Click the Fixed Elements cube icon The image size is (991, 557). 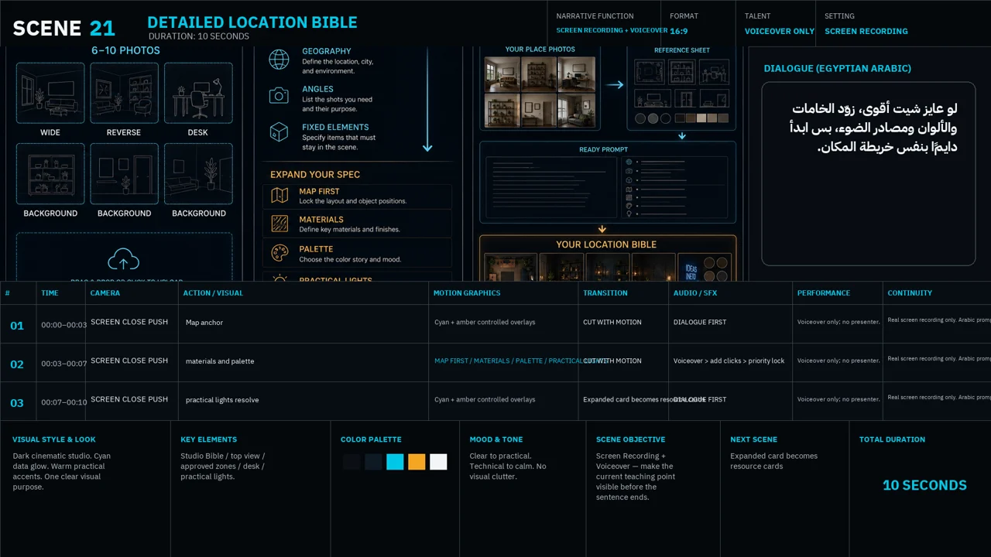[x=279, y=132]
